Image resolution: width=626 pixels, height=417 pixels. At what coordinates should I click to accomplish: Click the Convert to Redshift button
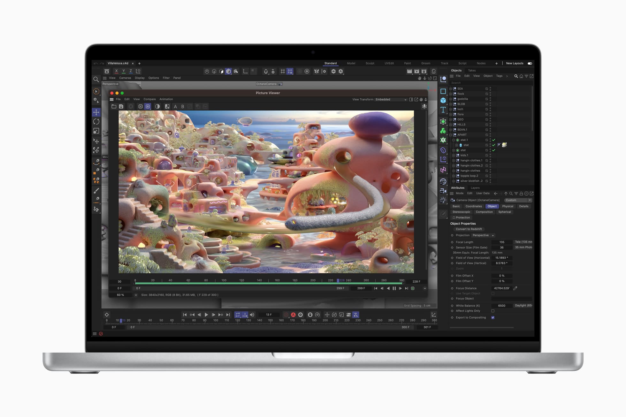pyautogui.click(x=469, y=229)
